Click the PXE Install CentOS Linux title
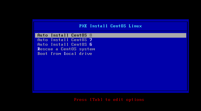Image resolution: width=201 pixels, height=111 pixels. click(x=111, y=26)
